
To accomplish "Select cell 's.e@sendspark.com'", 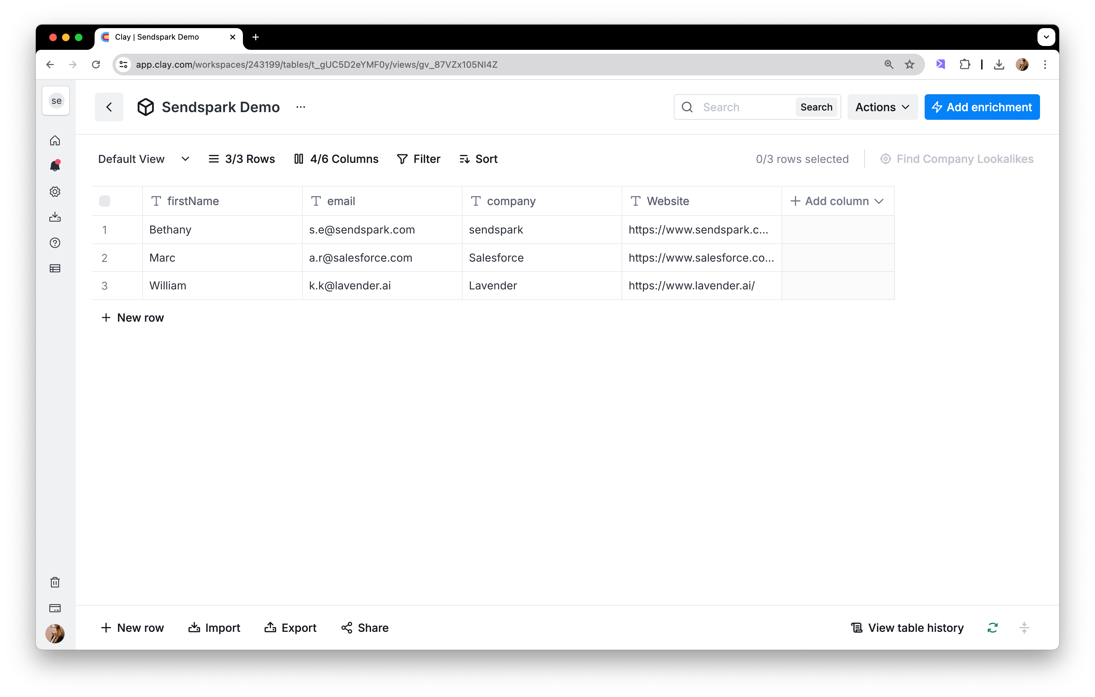I will (382, 230).
